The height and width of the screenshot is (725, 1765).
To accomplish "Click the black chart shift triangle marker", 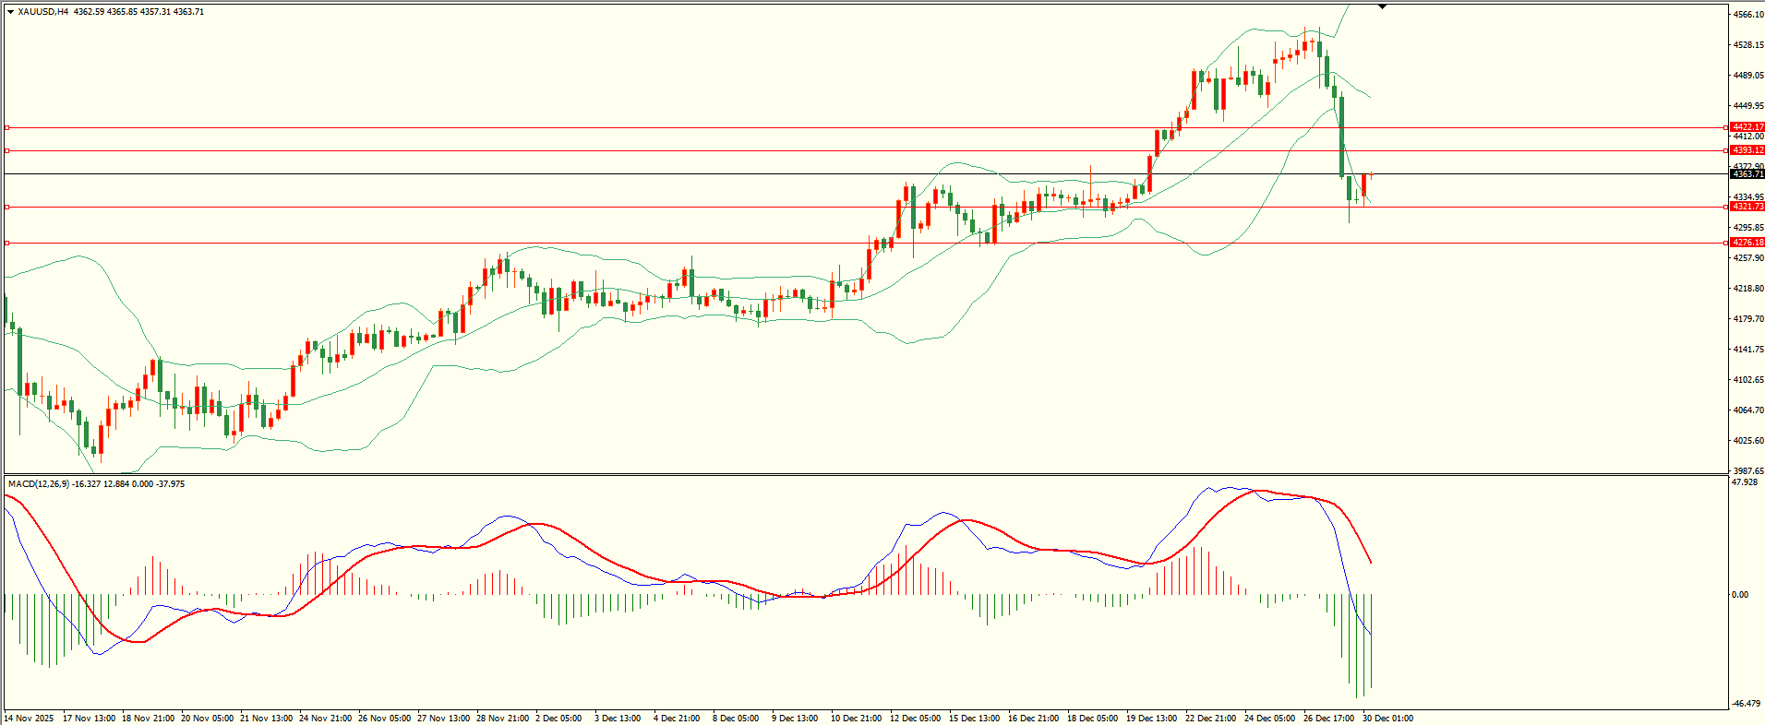I will coord(1382,6).
